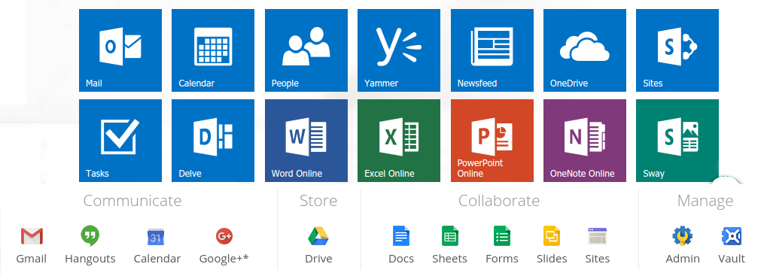Open the Google+ icon
This screenshot has width=764, height=276.
point(224,237)
